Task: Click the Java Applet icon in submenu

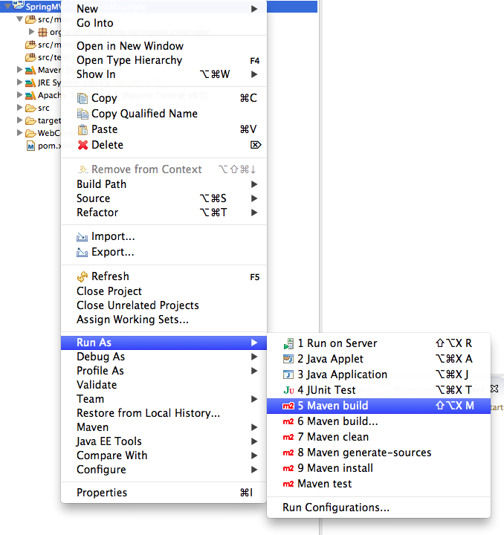Action: (288, 360)
